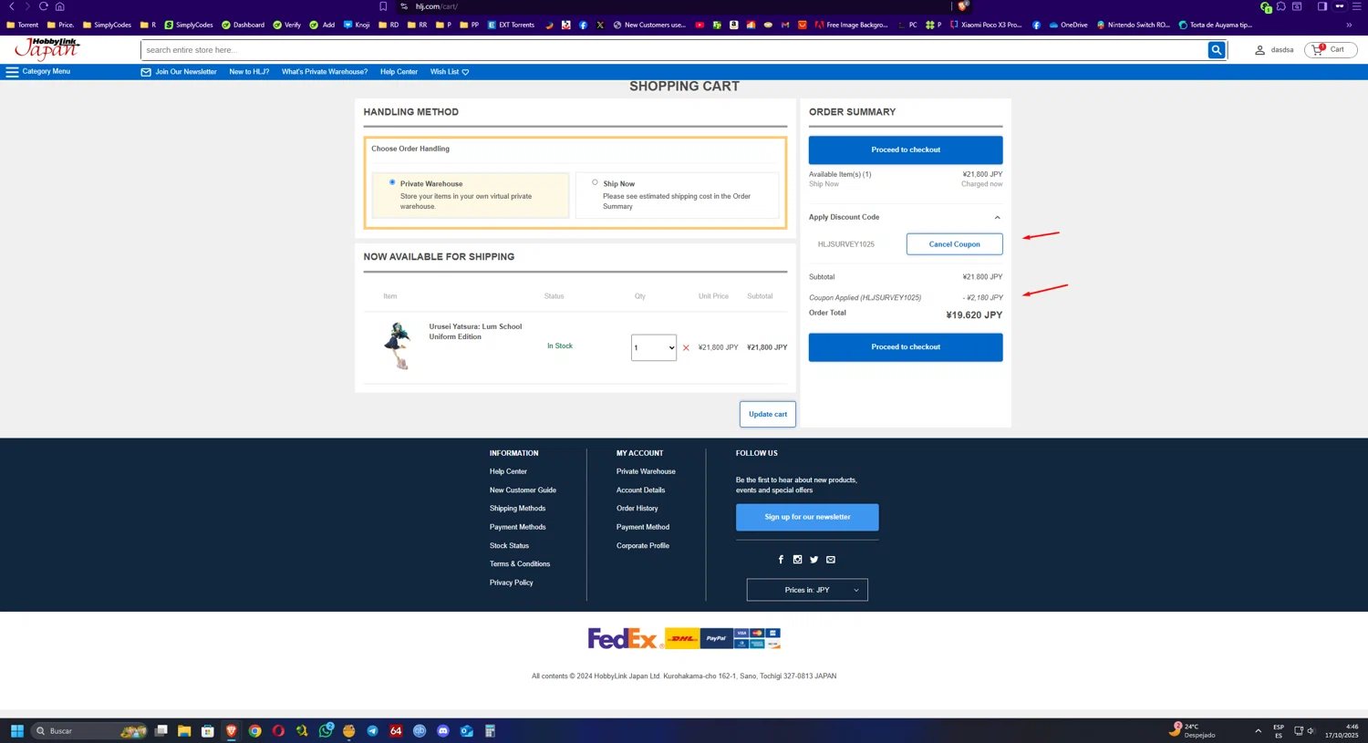Open What's Private Warehouse? menu item
Screen dimensions: 1368x743
coord(325,71)
